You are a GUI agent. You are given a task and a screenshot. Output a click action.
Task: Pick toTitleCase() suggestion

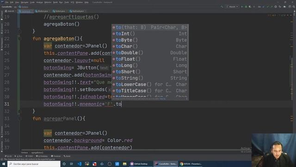click(150, 91)
